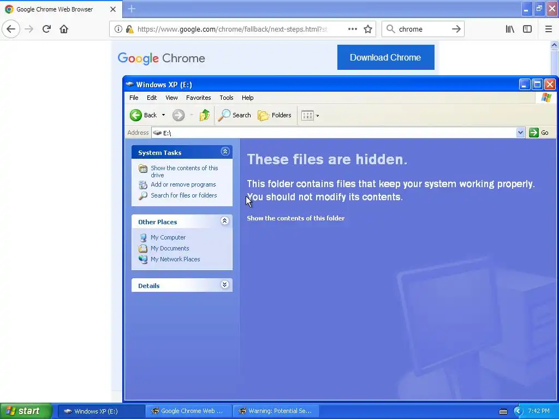The image size is (559, 419).
Task: Click the browser search field containing chrome
Action: point(423,29)
